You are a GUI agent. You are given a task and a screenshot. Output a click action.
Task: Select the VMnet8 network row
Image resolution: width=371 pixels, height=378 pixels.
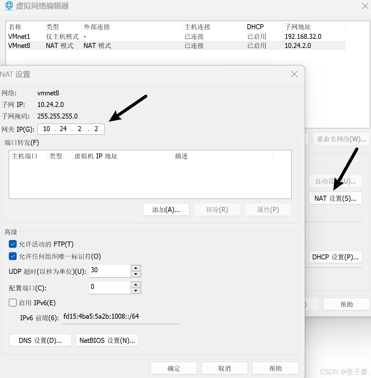[x=176, y=45]
